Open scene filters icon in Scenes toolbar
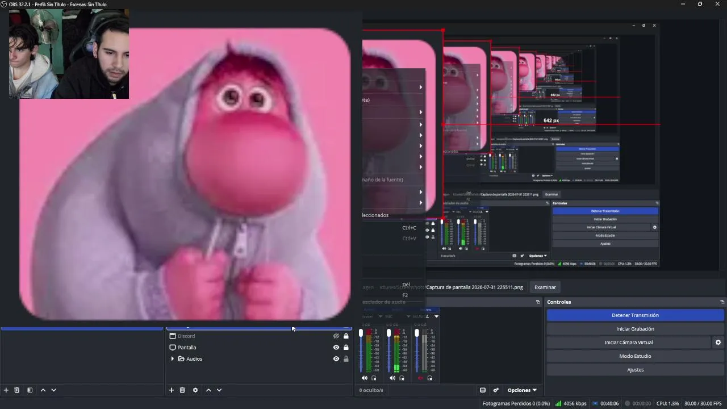 [x=30, y=390]
